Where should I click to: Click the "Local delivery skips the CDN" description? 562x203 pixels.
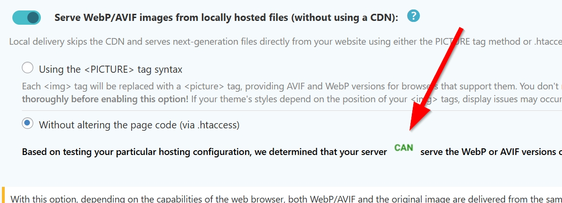click(190, 41)
